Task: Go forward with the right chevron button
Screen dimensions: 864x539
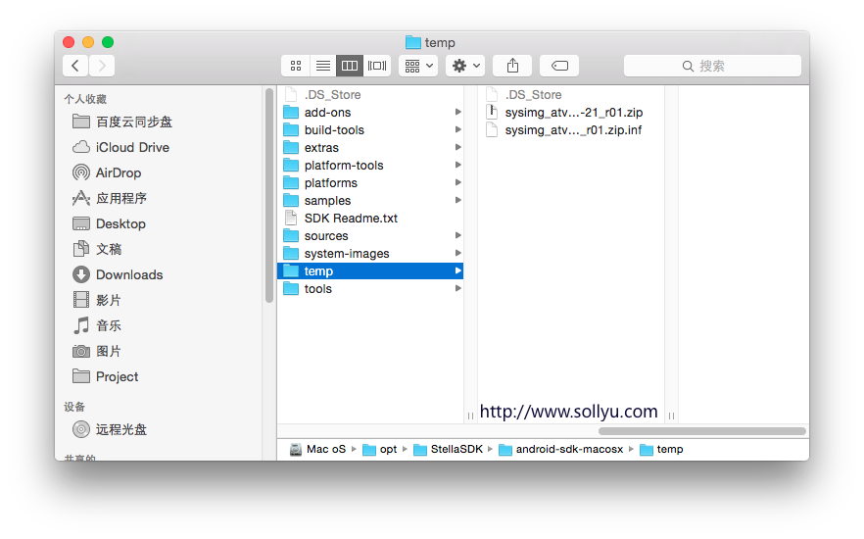Action: pyautogui.click(x=102, y=66)
